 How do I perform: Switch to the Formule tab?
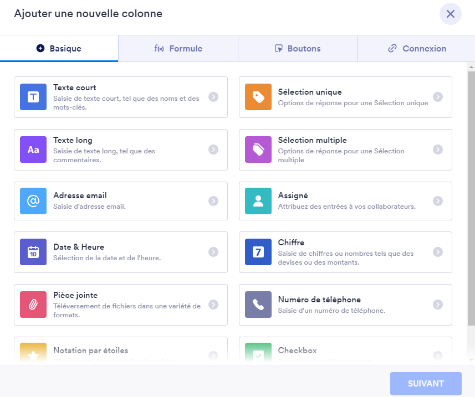(x=178, y=49)
